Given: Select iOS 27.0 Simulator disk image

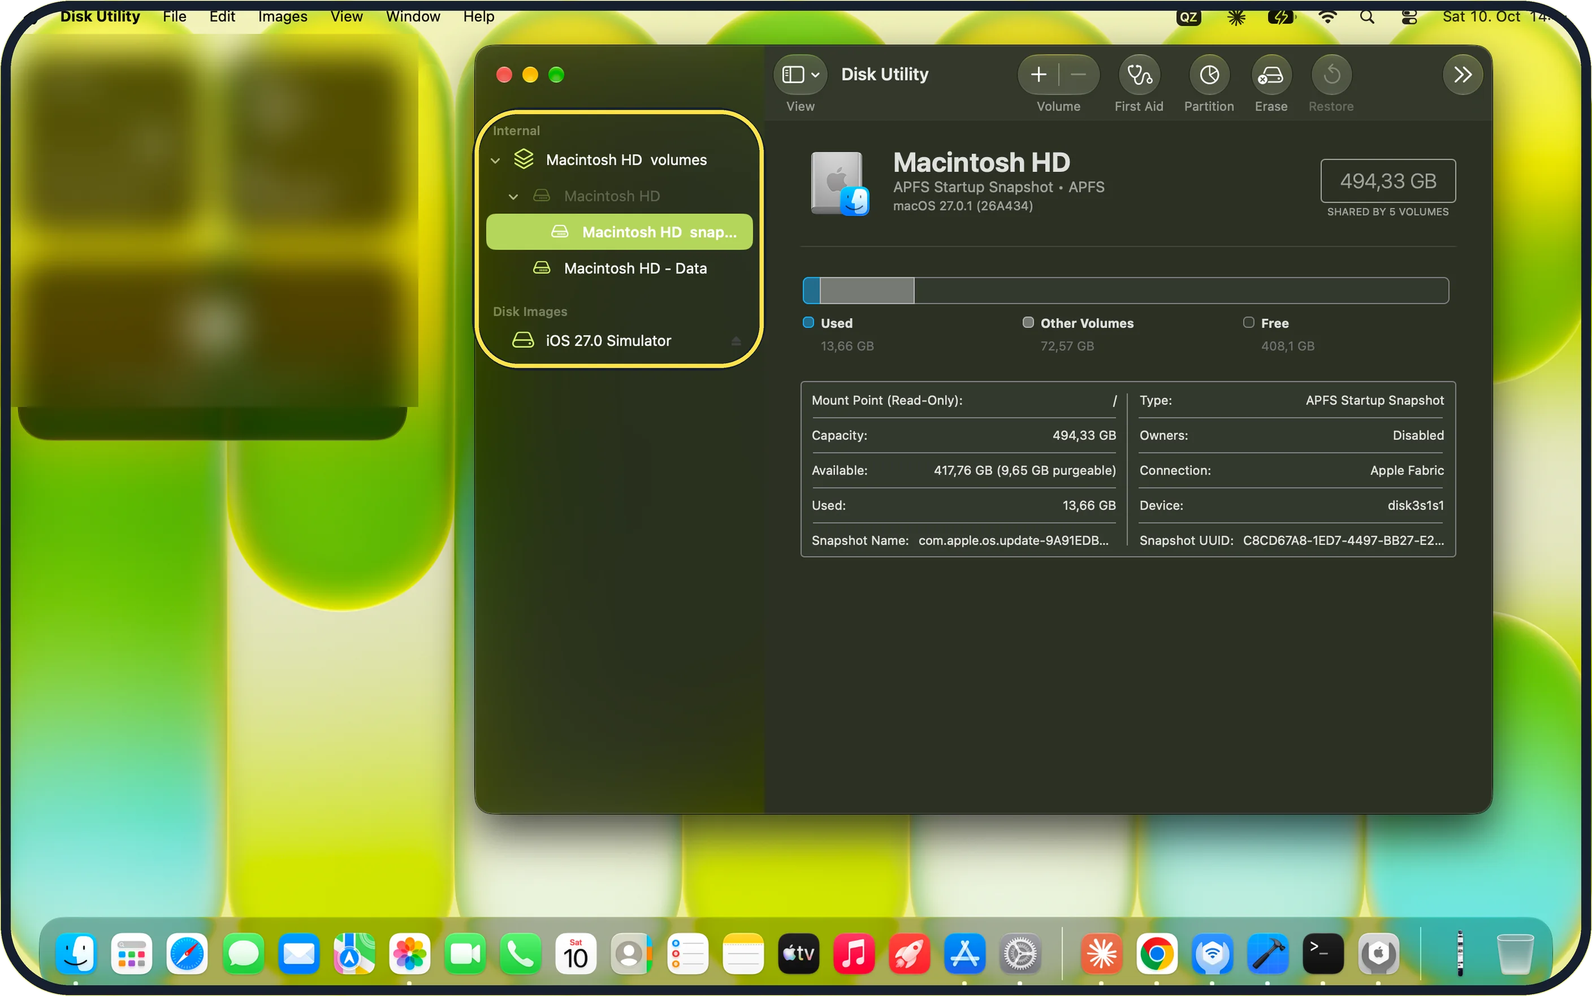Looking at the screenshot, I should click(x=619, y=340).
